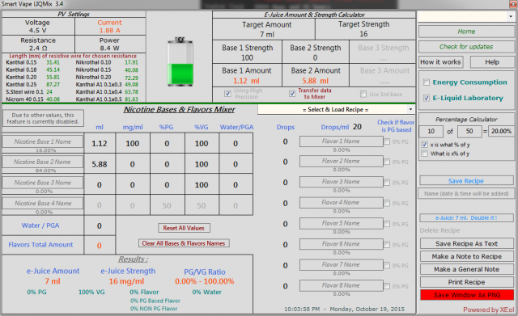Viewport: 518px width, 316px height.
Task: Uncheck the E-Liquid Laboratory checkbox
Action: pos(427,98)
